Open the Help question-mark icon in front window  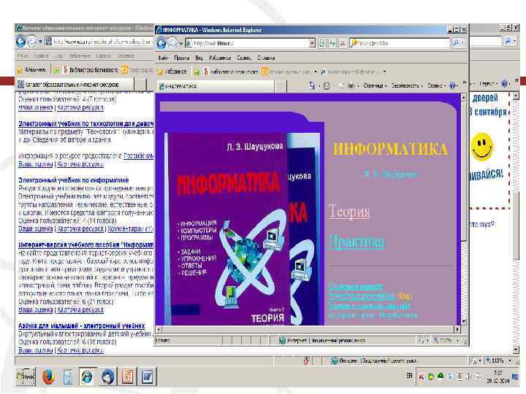452,86
